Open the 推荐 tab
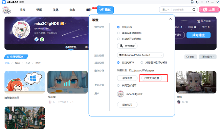220x129 pixels. pyautogui.click(x=22, y=10)
